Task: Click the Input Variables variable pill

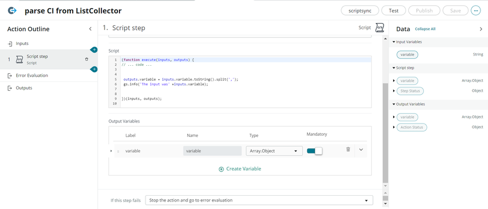Action: tap(407, 54)
